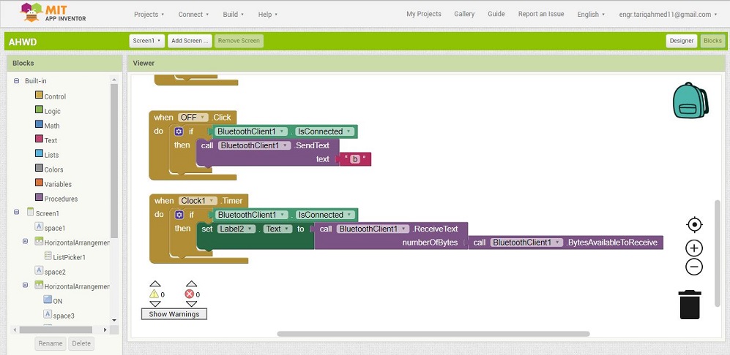Click the viewer horizontal scrollbar

(433, 334)
